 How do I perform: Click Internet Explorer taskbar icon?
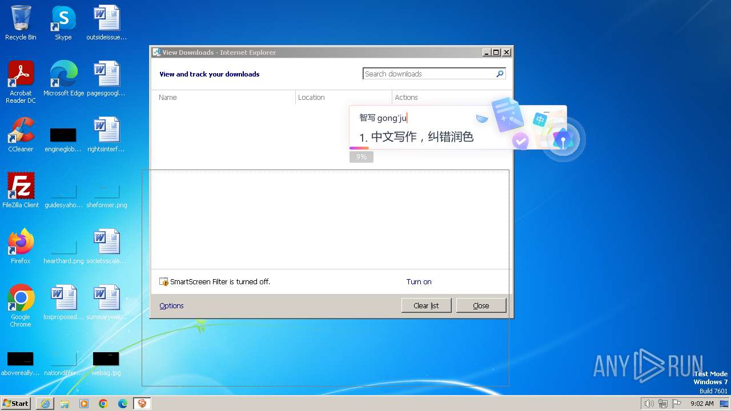click(x=45, y=404)
